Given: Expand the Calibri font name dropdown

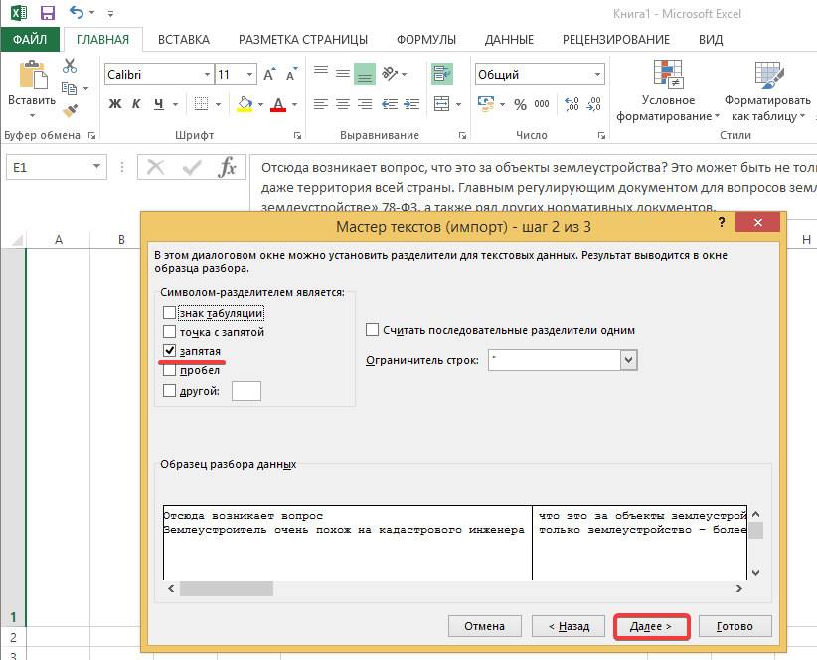Looking at the screenshot, I should 207,75.
